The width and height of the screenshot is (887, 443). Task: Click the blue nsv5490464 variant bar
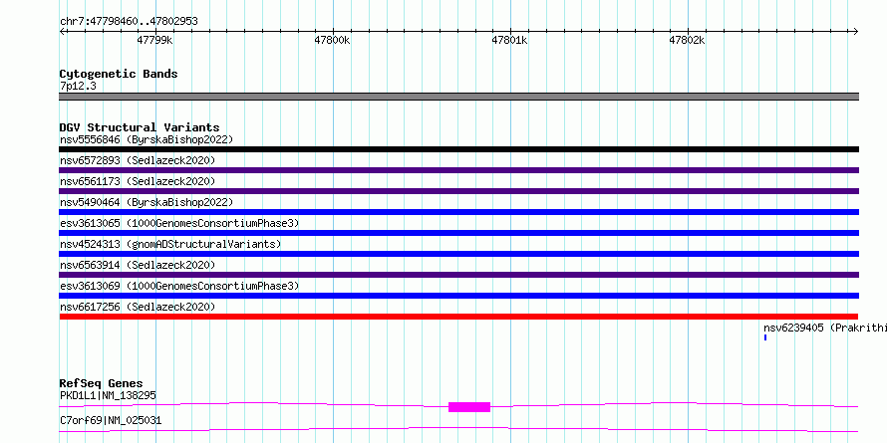[458, 212]
